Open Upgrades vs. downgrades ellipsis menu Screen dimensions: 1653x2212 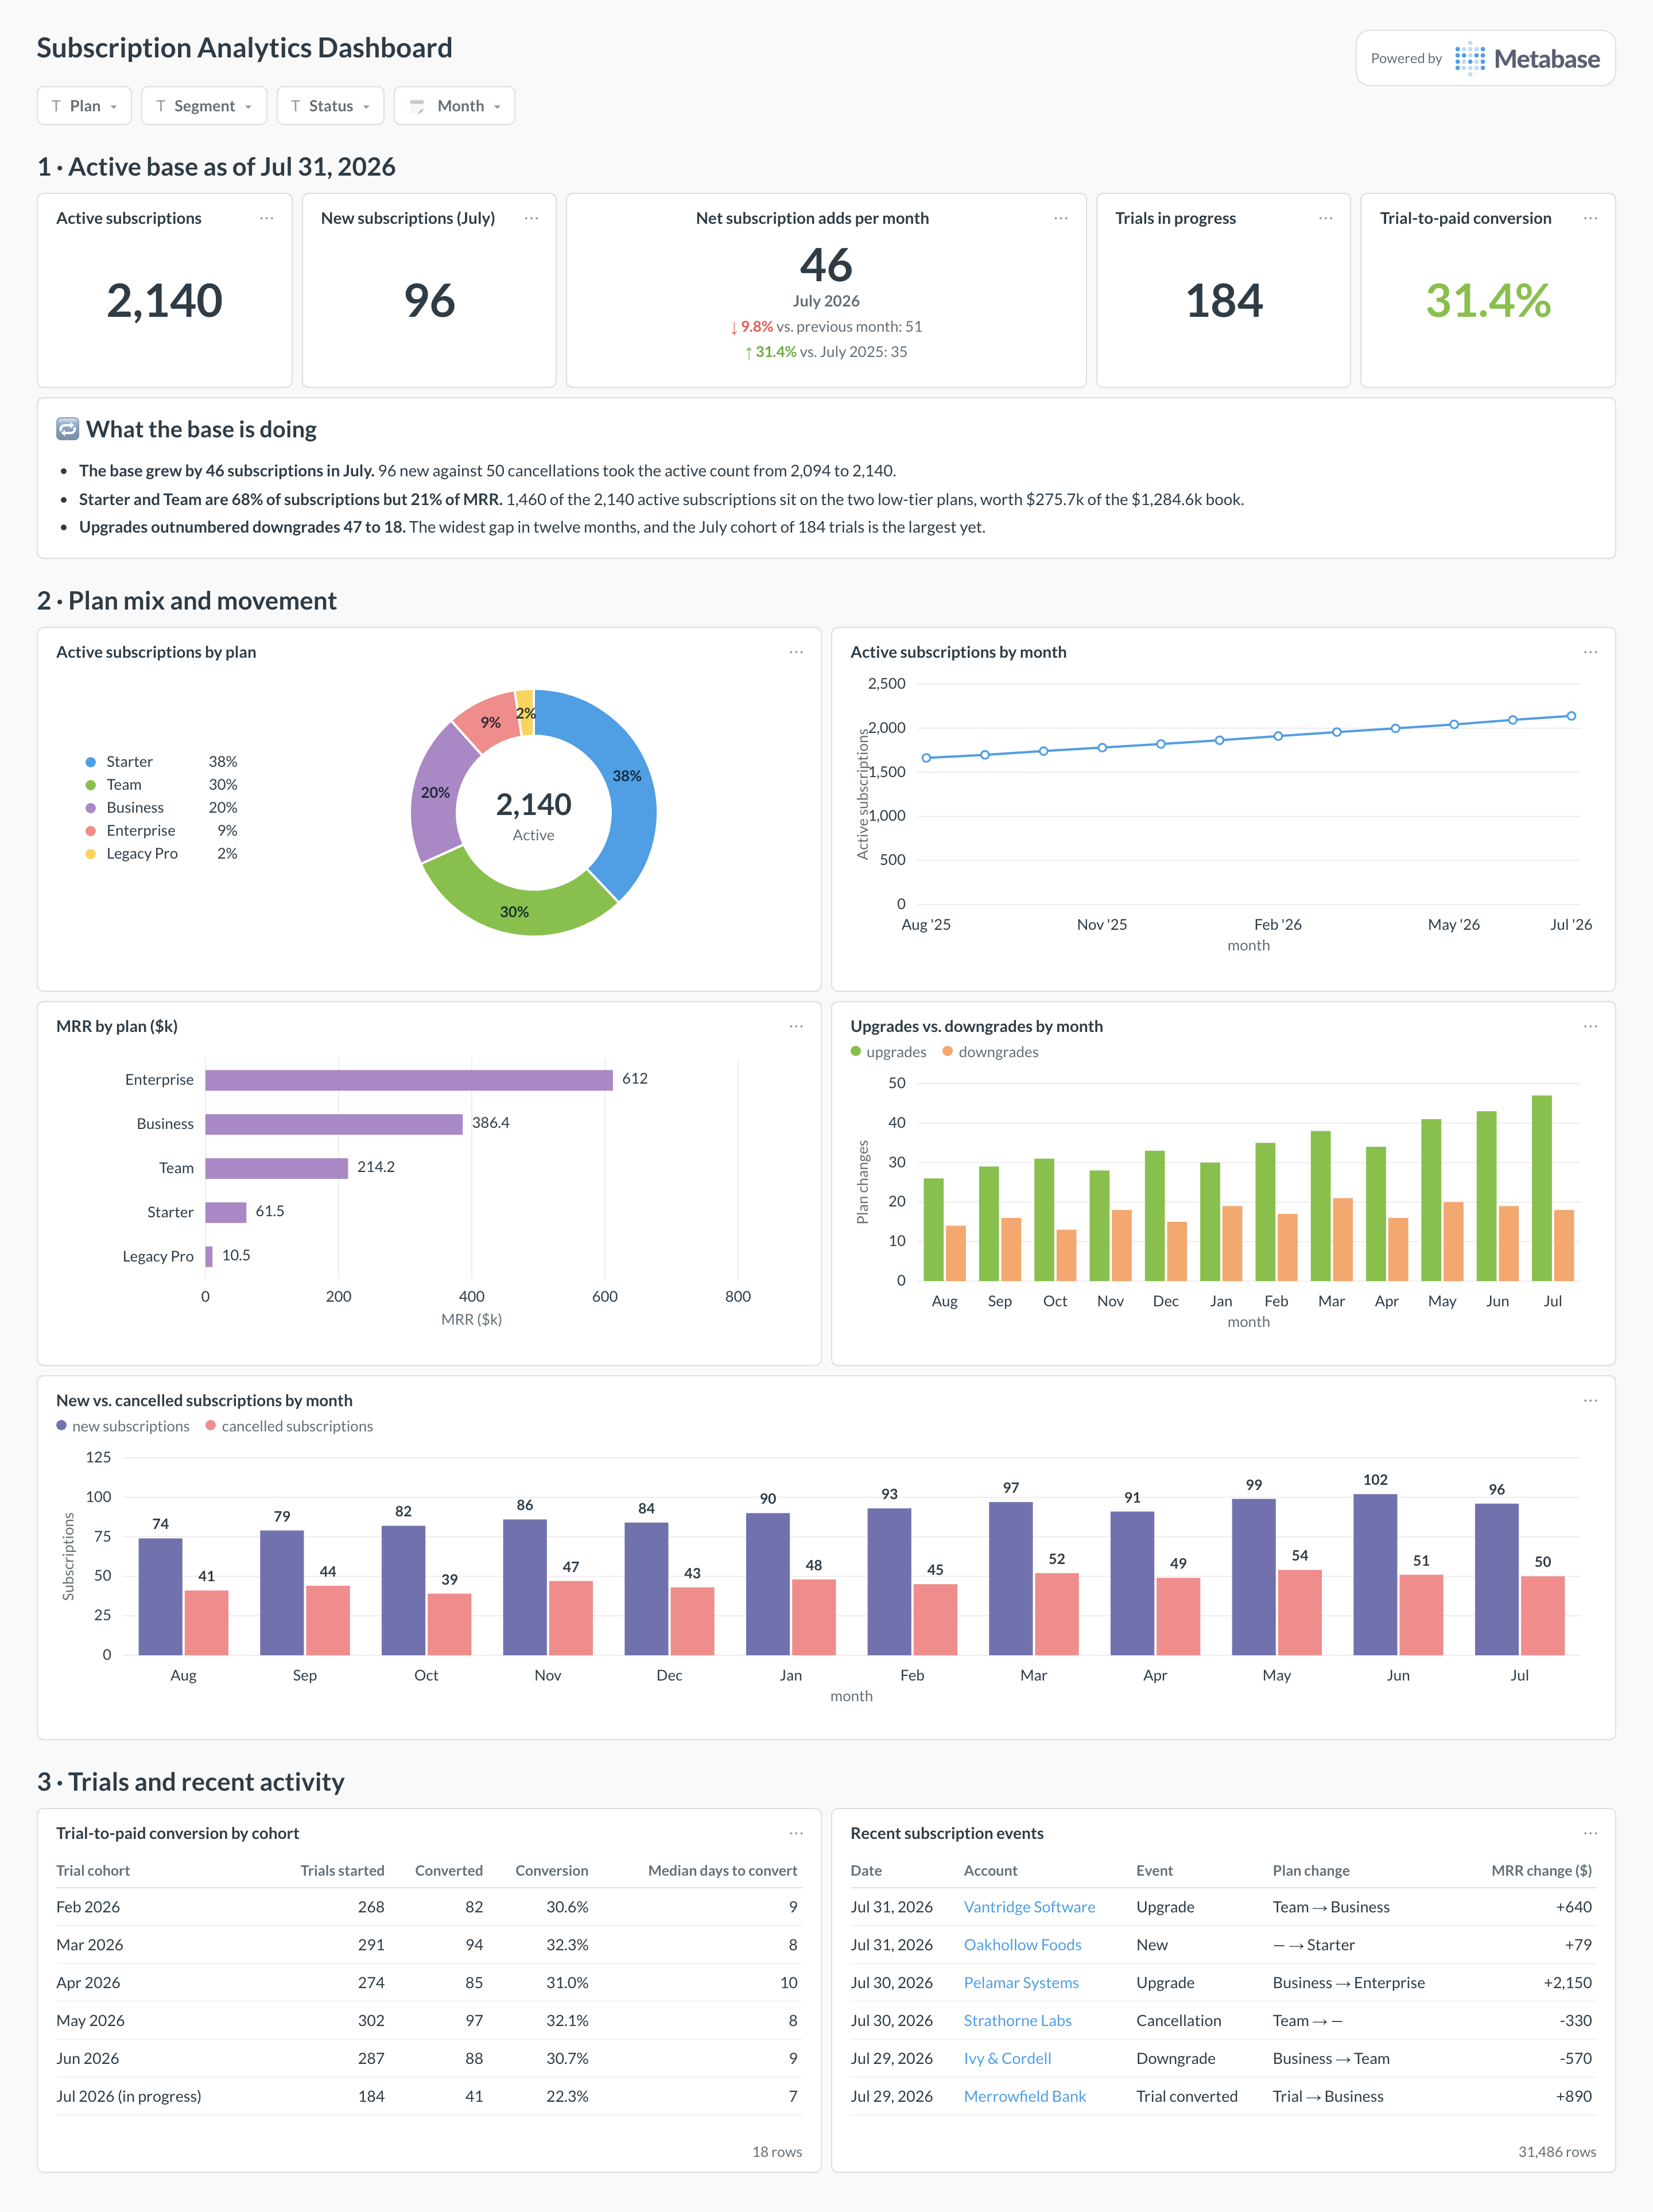click(x=1590, y=1026)
